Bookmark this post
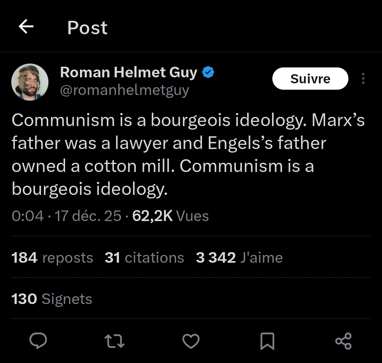382x363 pixels. 267,341
